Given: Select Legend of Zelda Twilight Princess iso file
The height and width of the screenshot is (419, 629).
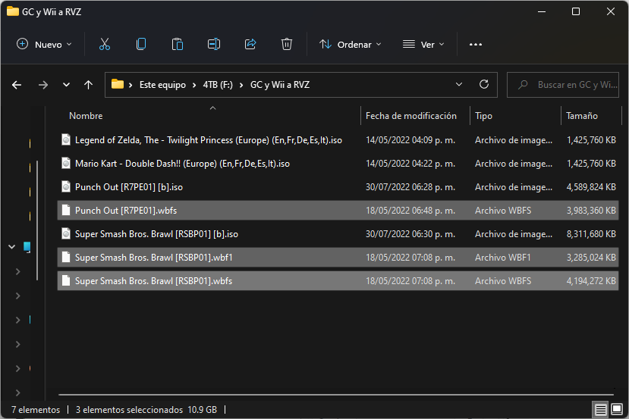Looking at the screenshot, I should (338, 140).
